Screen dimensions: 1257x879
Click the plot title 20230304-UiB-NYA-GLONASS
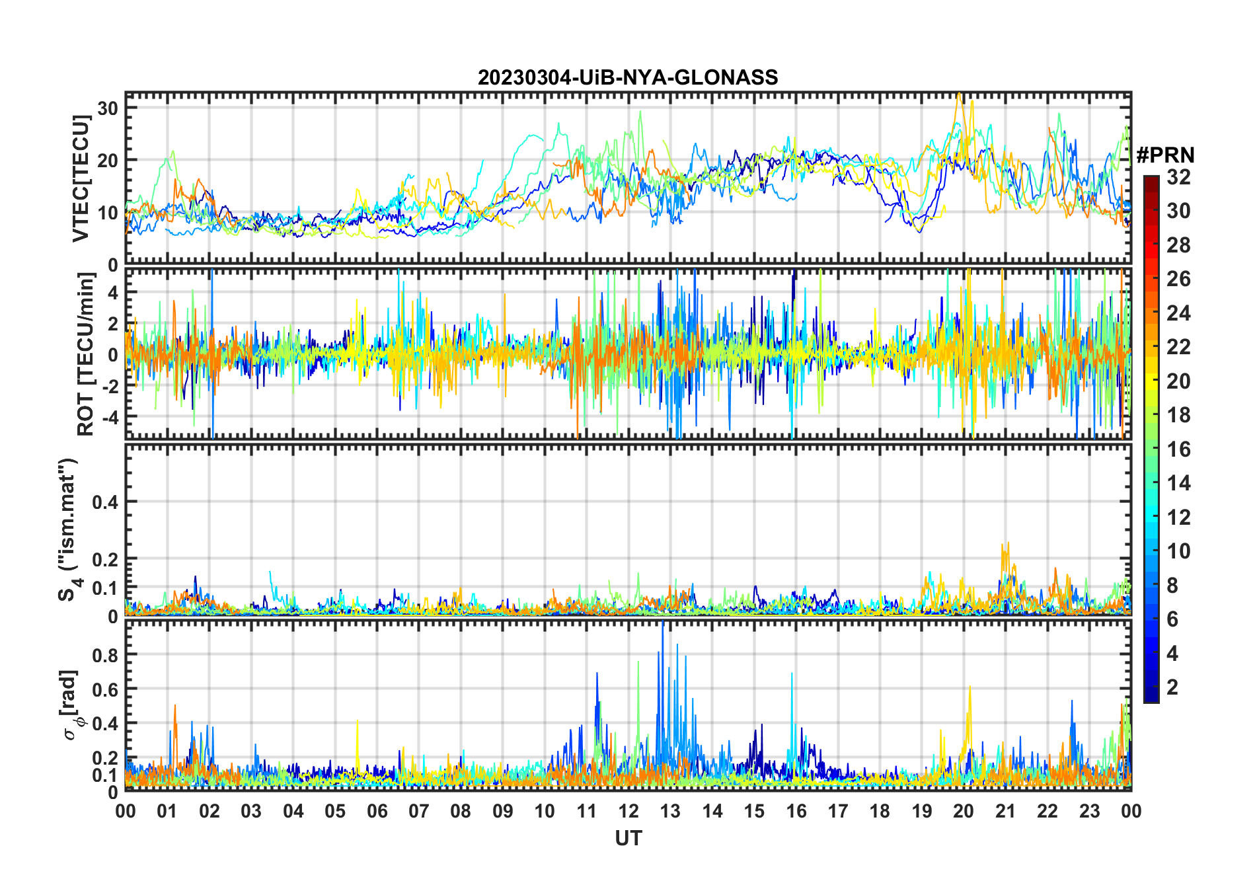(628, 77)
